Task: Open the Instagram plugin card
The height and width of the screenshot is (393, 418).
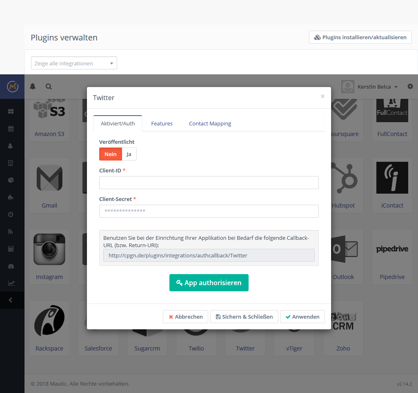Action: pos(49,257)
